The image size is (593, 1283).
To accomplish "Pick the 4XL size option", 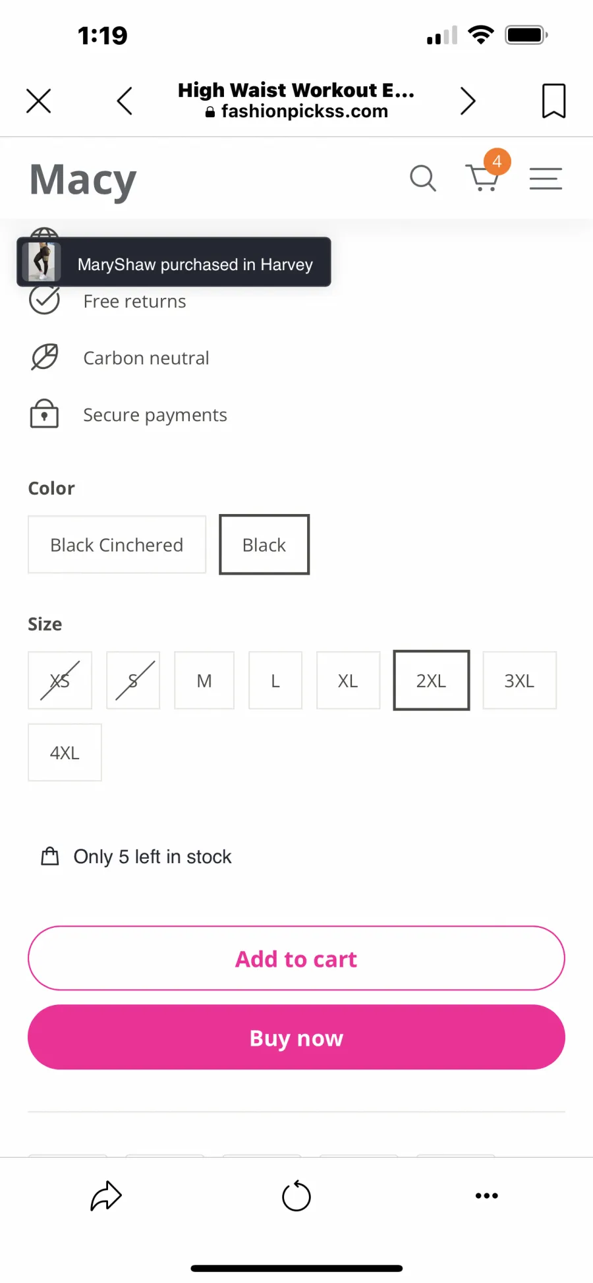I will 65,752.
